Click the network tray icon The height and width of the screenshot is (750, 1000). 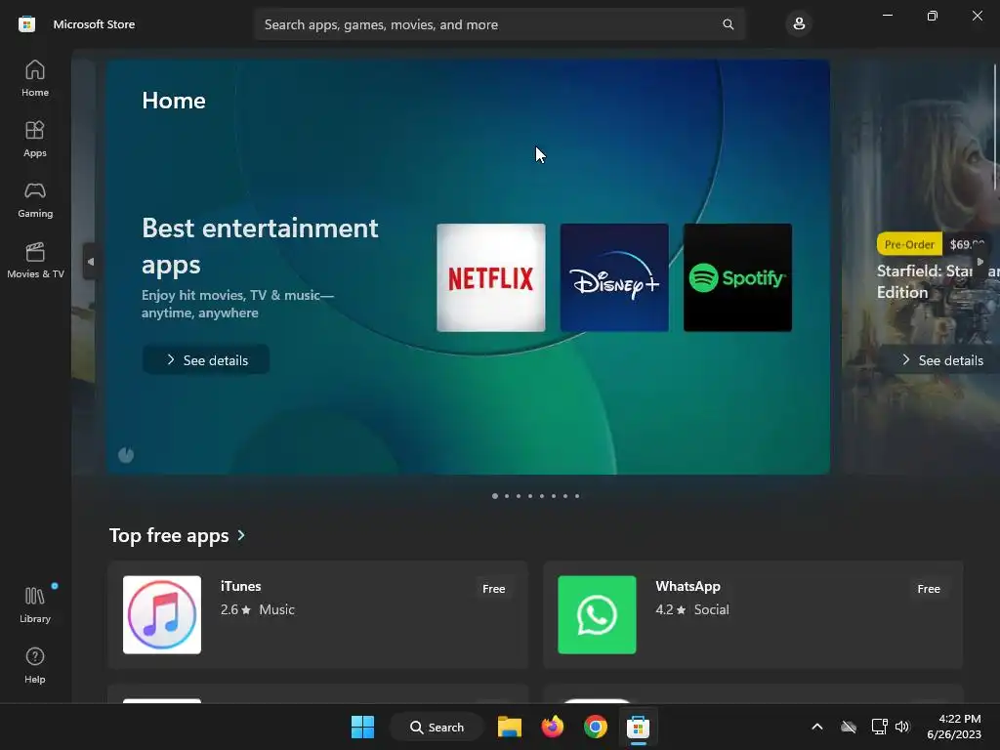tap(880, 727)
